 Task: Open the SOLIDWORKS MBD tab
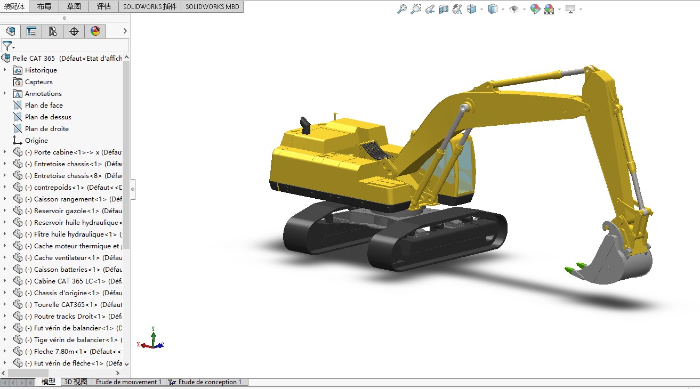click(x=213, y=6)
